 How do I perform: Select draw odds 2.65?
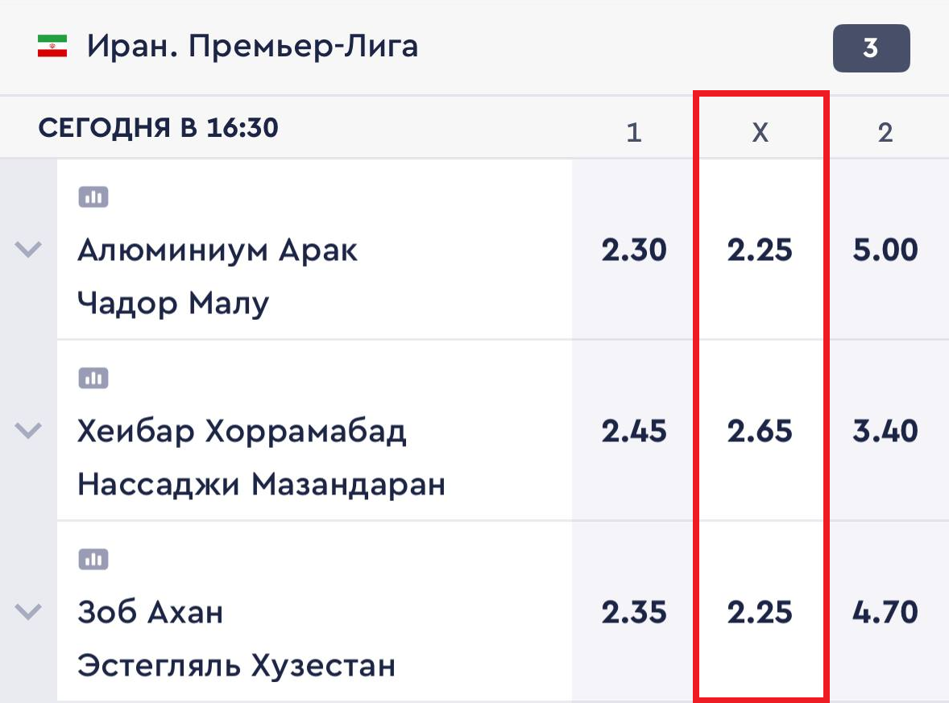[760, 430]
